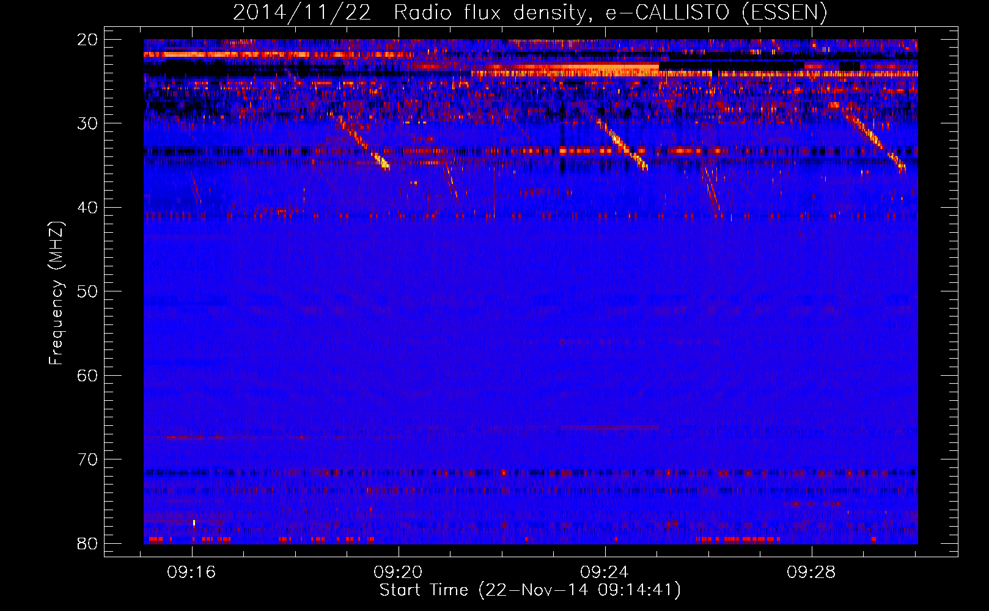
Task: Click the 09:24 time tick label
Action: tap(605, 573)
